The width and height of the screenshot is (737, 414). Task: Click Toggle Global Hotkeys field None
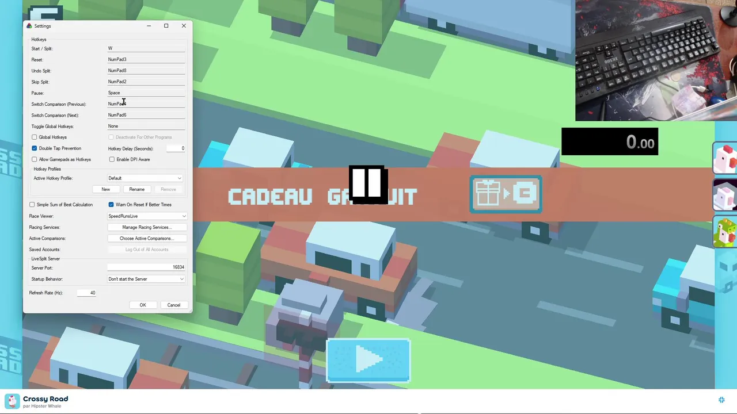[146, 126]
